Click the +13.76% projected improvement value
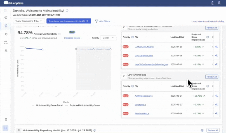Viewport: 226px width, 133px height. click(197, 96)
